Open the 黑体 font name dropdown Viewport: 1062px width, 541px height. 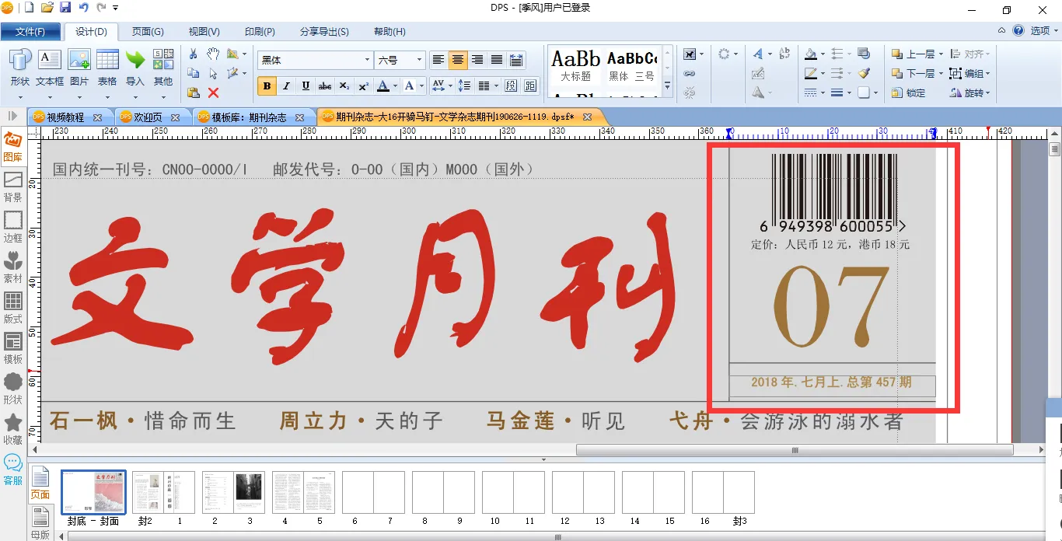pos(368,60)
